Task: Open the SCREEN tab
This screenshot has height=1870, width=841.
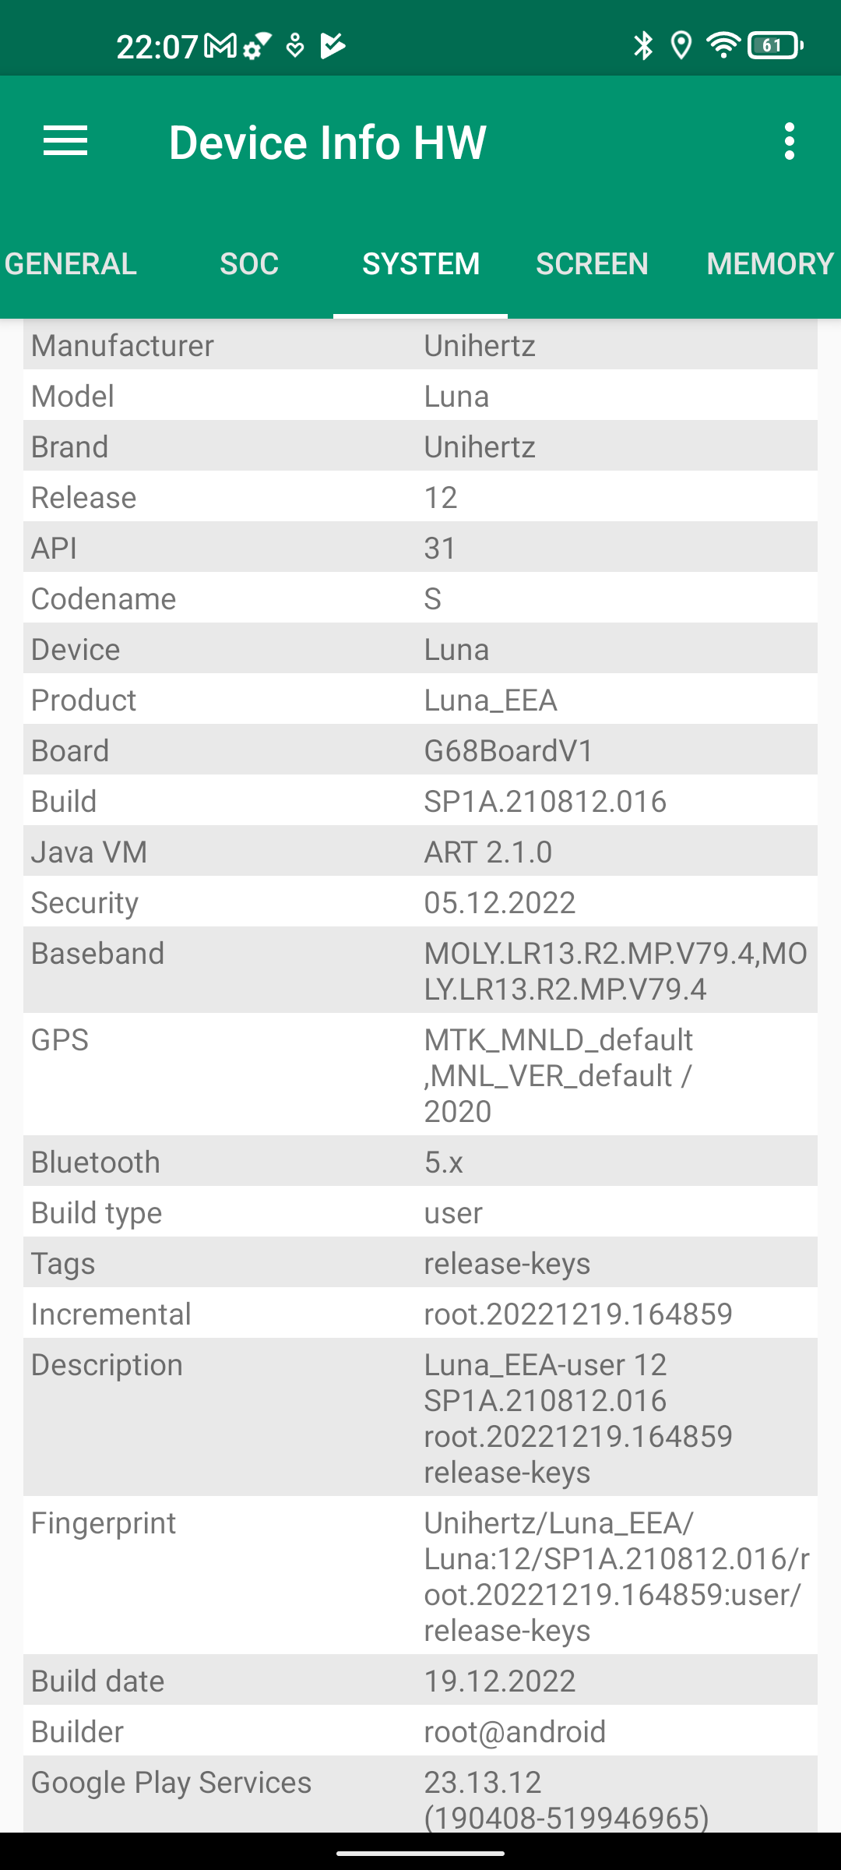Action: click(592, 264)
